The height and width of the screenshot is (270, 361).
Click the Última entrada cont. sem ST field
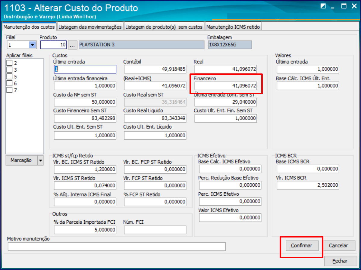tap(226, 102)
